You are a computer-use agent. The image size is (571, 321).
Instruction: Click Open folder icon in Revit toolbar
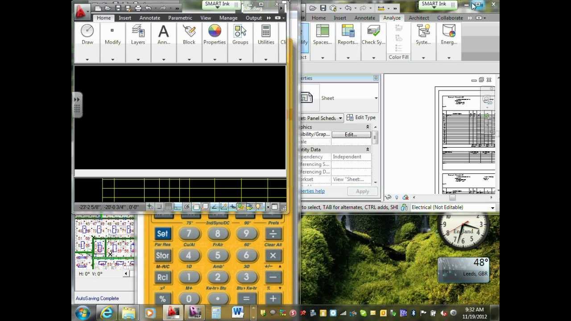313,8
